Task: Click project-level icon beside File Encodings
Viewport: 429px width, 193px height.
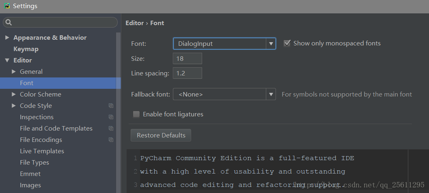Action: click(x=111, y=140)
